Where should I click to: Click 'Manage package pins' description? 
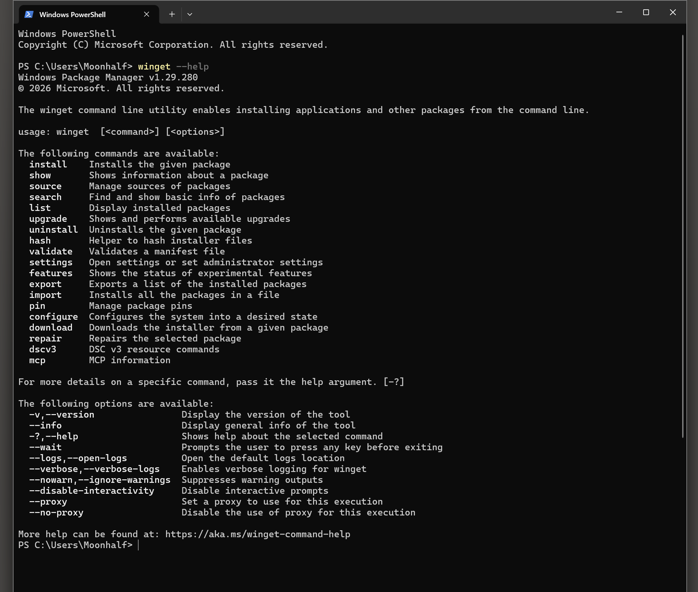pyautogui.click(x=141, y=306)
